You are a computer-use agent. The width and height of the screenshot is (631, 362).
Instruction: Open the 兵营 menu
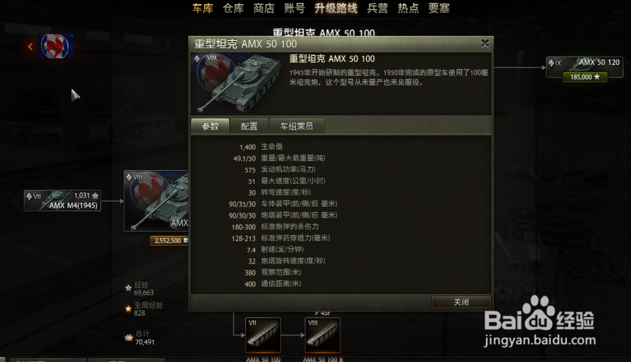click(377, 8)
